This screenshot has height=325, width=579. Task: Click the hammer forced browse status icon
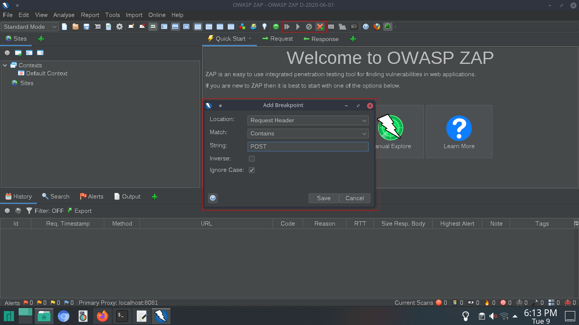point(535,303)
